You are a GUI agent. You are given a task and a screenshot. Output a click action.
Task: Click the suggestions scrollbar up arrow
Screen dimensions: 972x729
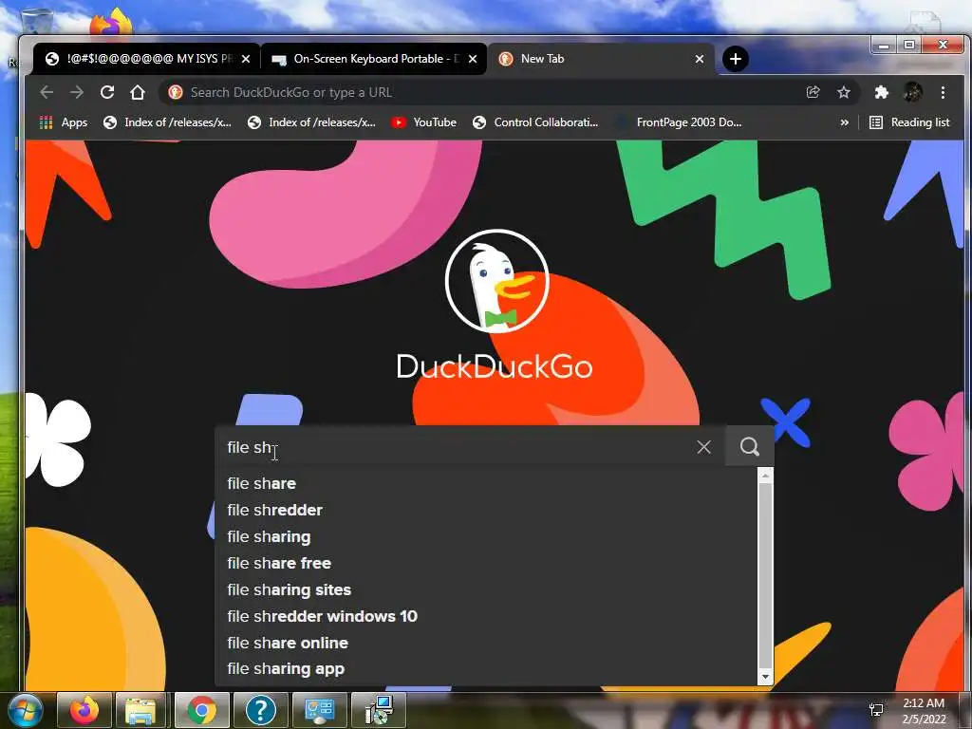(766, 476)
